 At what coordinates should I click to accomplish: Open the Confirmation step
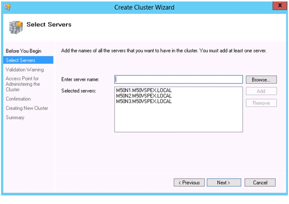point(18,99)
